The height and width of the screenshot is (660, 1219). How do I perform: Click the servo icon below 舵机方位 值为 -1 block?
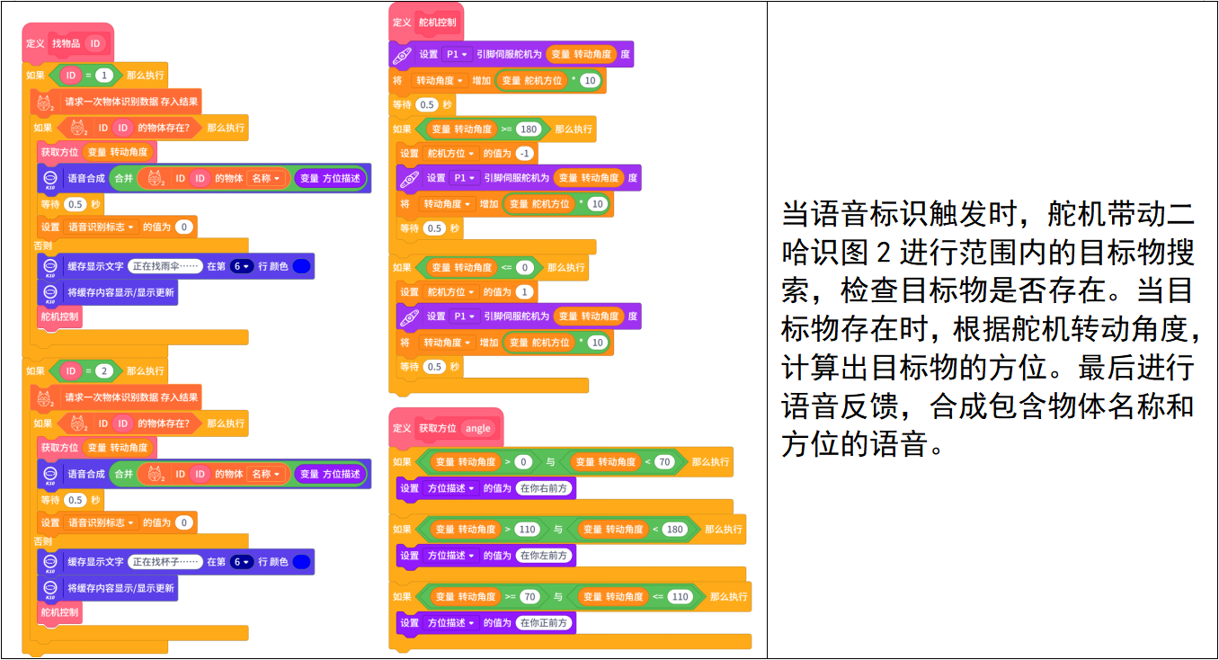click(410, 179)
